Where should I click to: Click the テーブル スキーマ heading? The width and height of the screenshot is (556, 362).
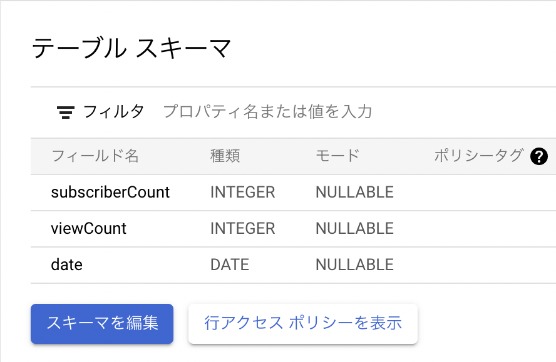[x=131, y=48]
